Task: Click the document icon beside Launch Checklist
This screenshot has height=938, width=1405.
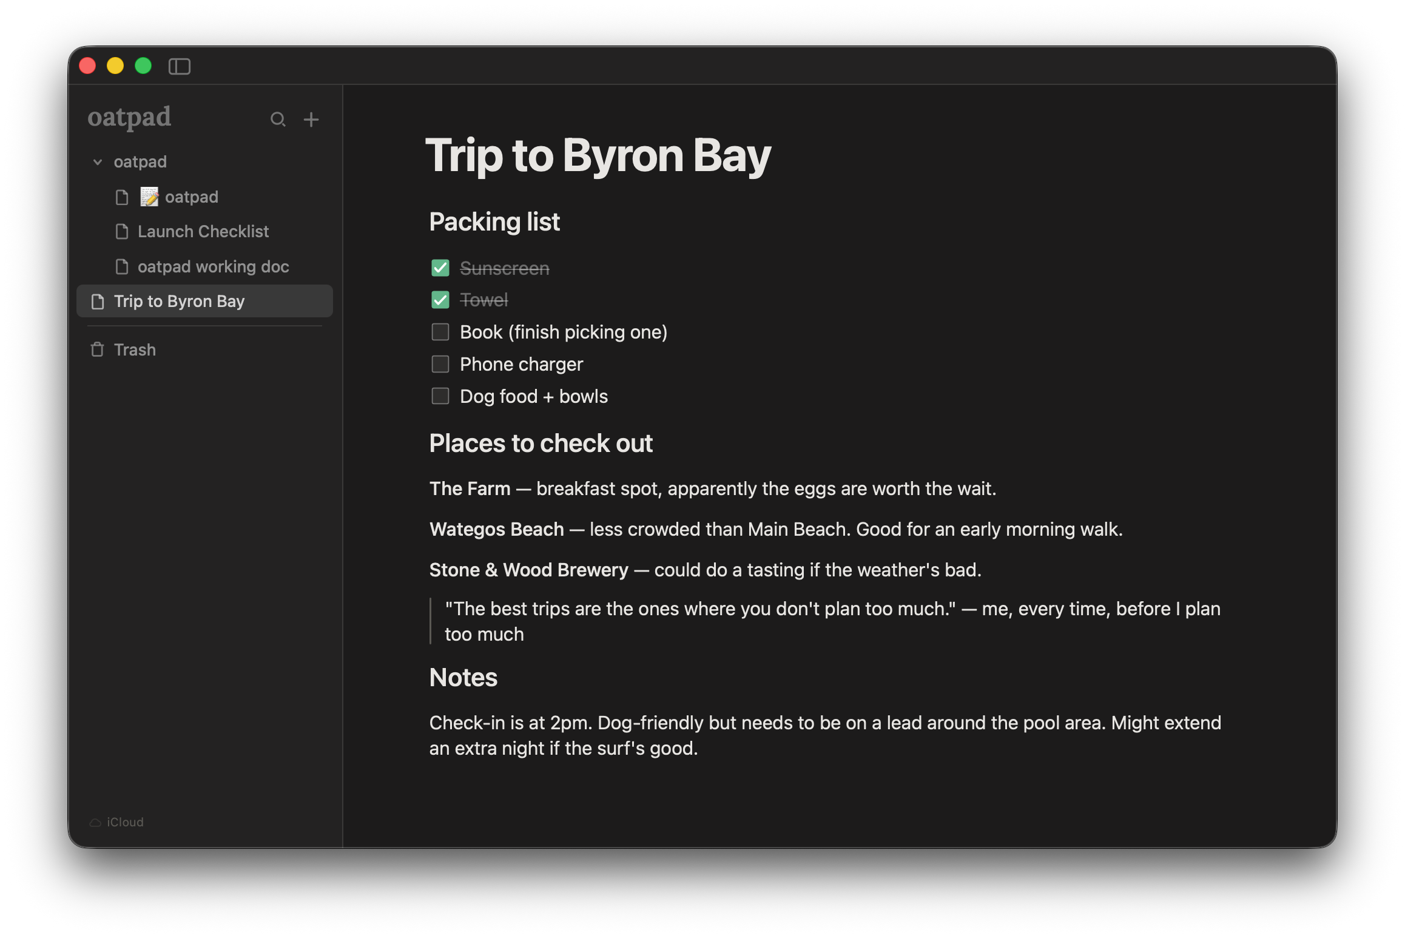Action: [x=122, y=231]
